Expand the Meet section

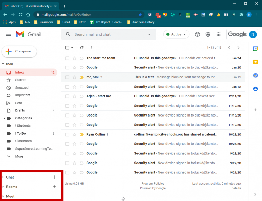pos(3,196)
